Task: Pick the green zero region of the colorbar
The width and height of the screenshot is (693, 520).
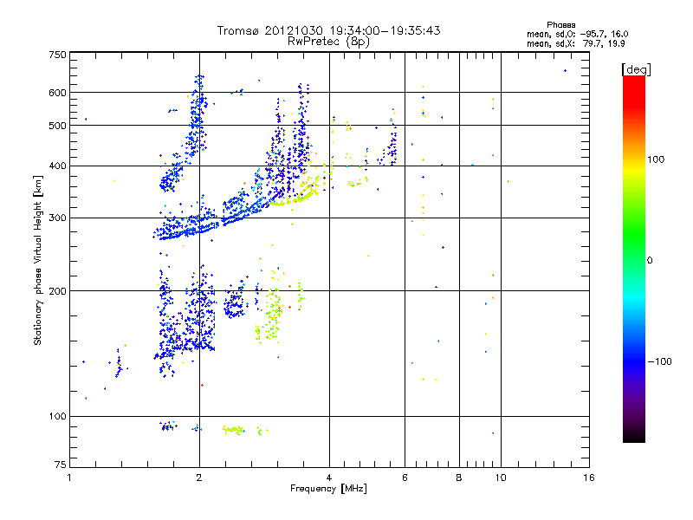Action: click(x=634, y=260)
